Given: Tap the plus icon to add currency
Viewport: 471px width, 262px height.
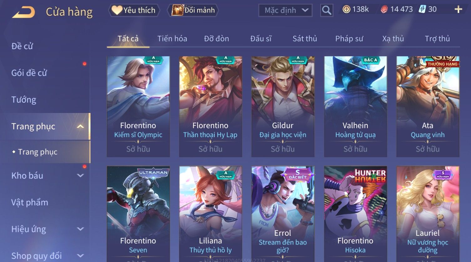Looking at the screenshot, I should pyautogui.click(x=458, y=9).
